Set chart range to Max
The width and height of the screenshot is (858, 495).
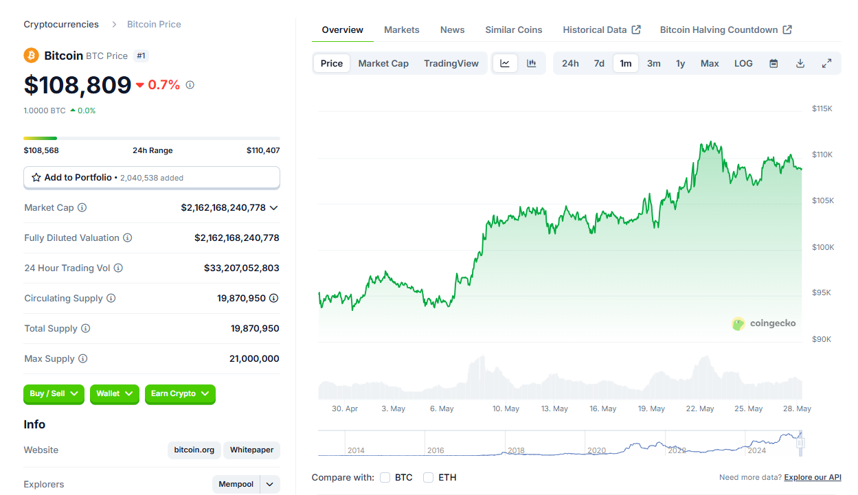[710, 63]
